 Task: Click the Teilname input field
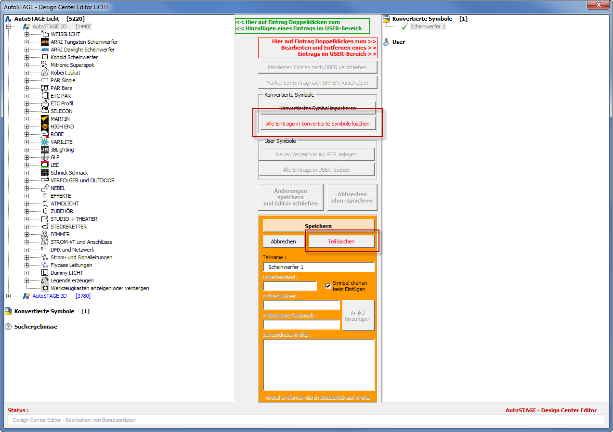point(318,267)
